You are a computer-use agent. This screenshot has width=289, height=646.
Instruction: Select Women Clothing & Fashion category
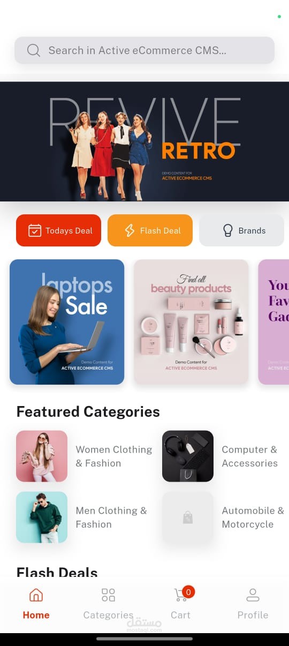click(x=85, y=456)
